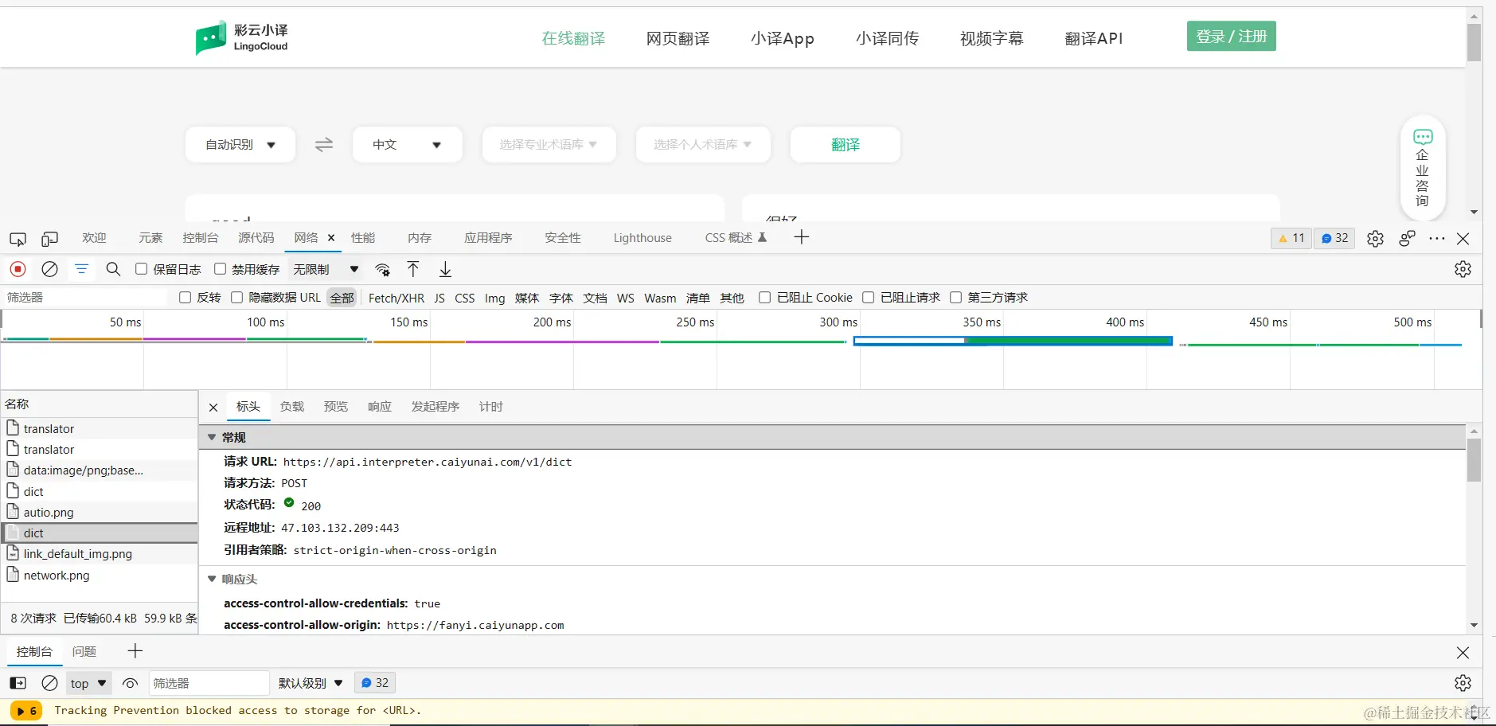
Task: Open DevTools settings gear
Action: point(1375,239)
